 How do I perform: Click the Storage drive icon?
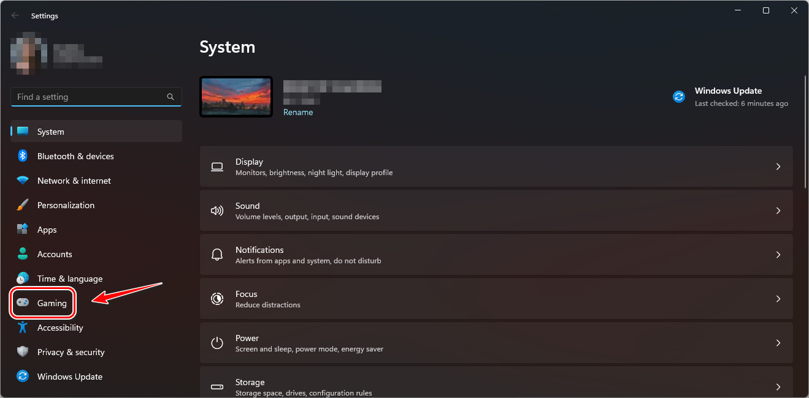[x=217, y=387]
